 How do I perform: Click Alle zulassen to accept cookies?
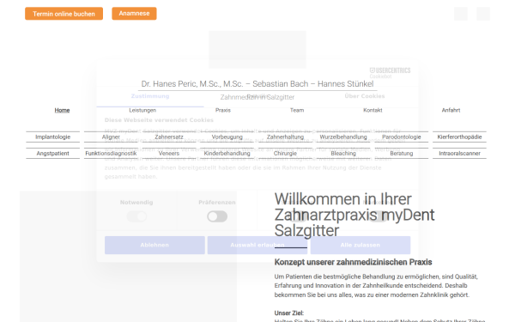tap(360, 245)
